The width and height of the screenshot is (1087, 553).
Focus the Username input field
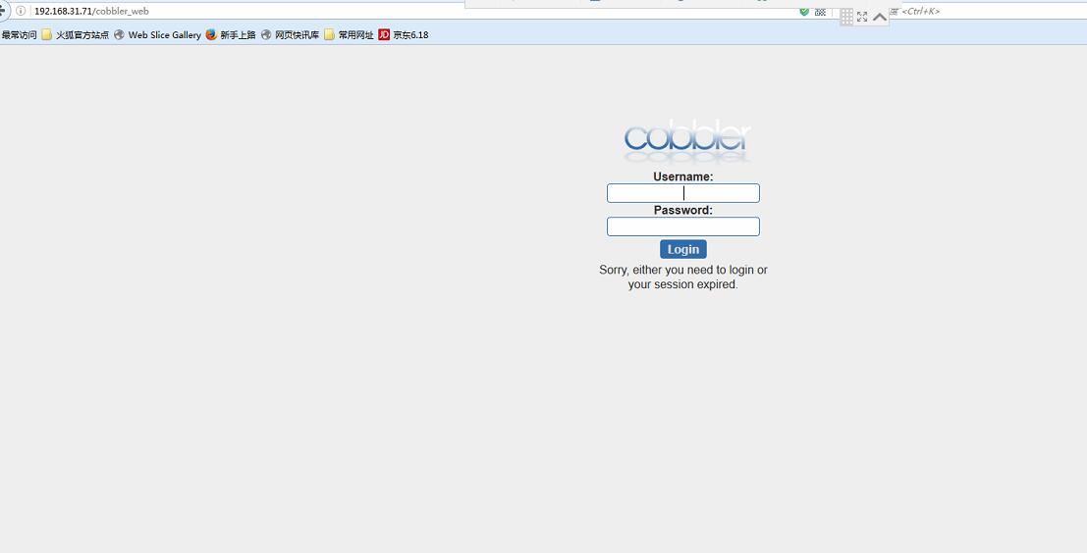coord(682,193)
